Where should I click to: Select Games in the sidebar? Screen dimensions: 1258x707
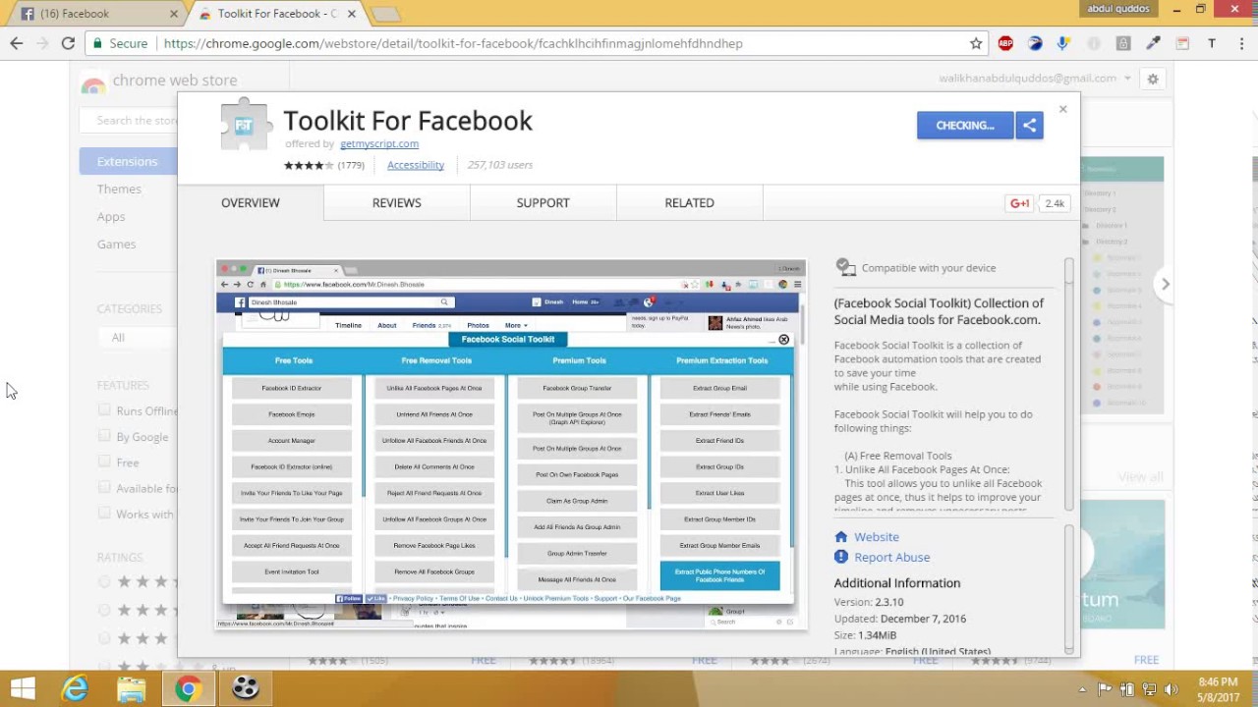(x=116, y=244)
